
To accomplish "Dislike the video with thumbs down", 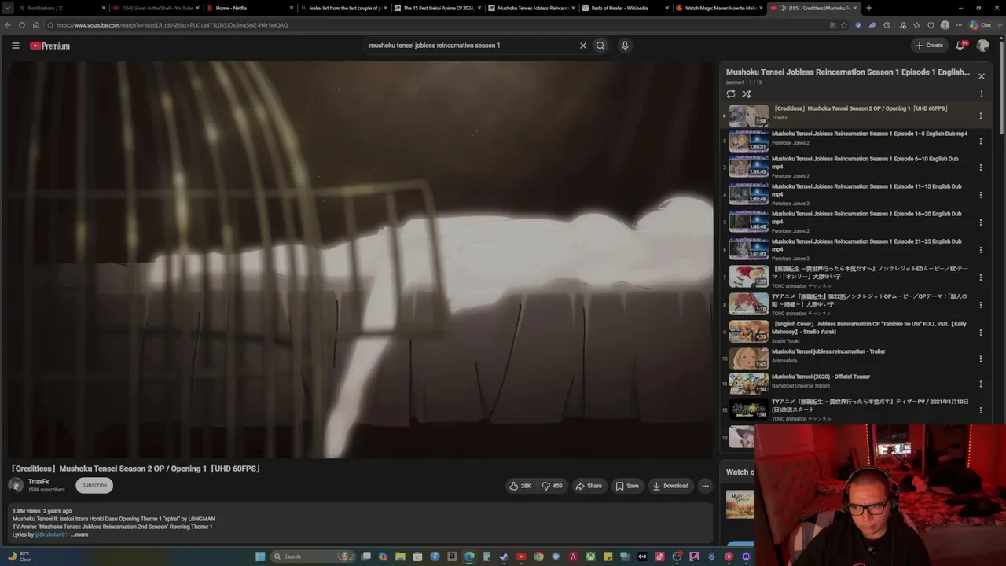I will (x=553, y=486).
